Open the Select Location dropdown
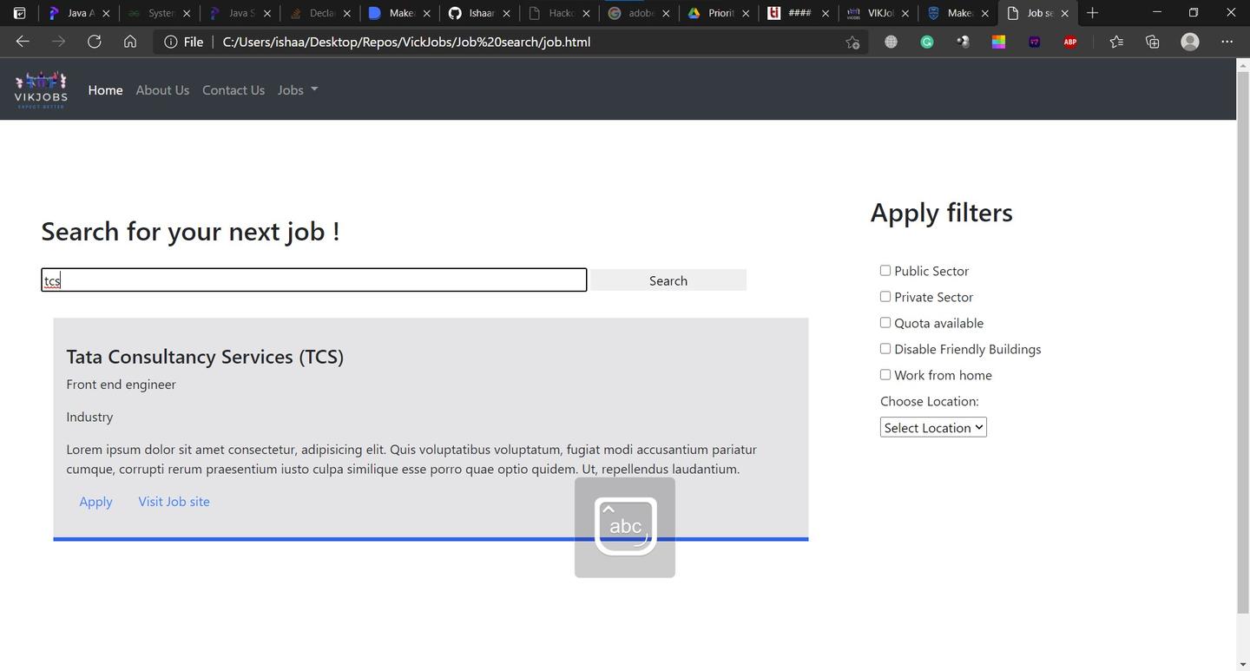 (x=933, y=427)
